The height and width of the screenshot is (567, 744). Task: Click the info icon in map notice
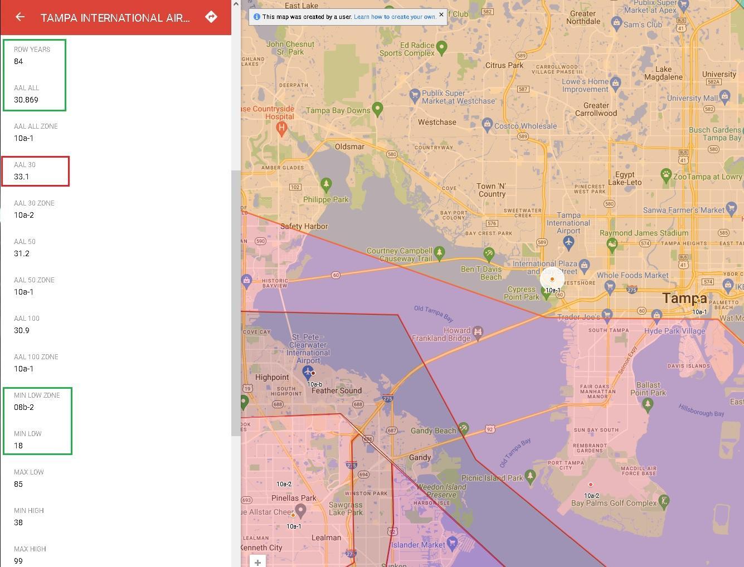[x=256, y=17]
